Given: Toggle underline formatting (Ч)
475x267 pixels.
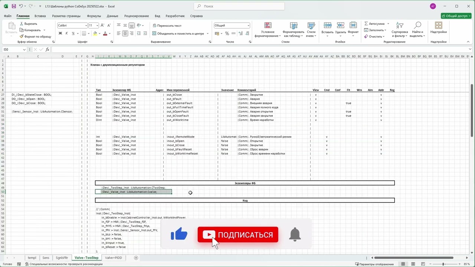Looking at the screenshot, I should click(x=73, y=33).
